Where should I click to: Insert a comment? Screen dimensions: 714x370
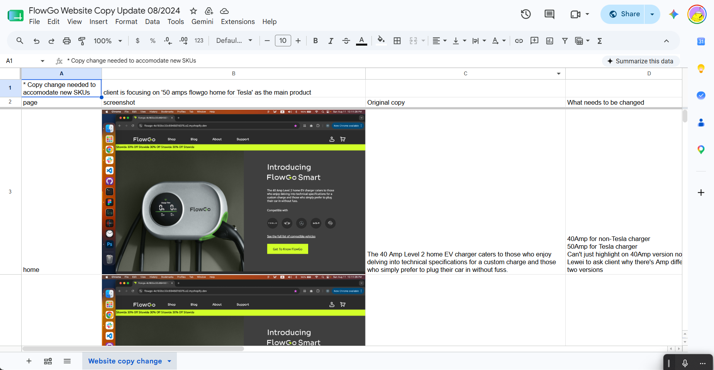pos(534,41)
